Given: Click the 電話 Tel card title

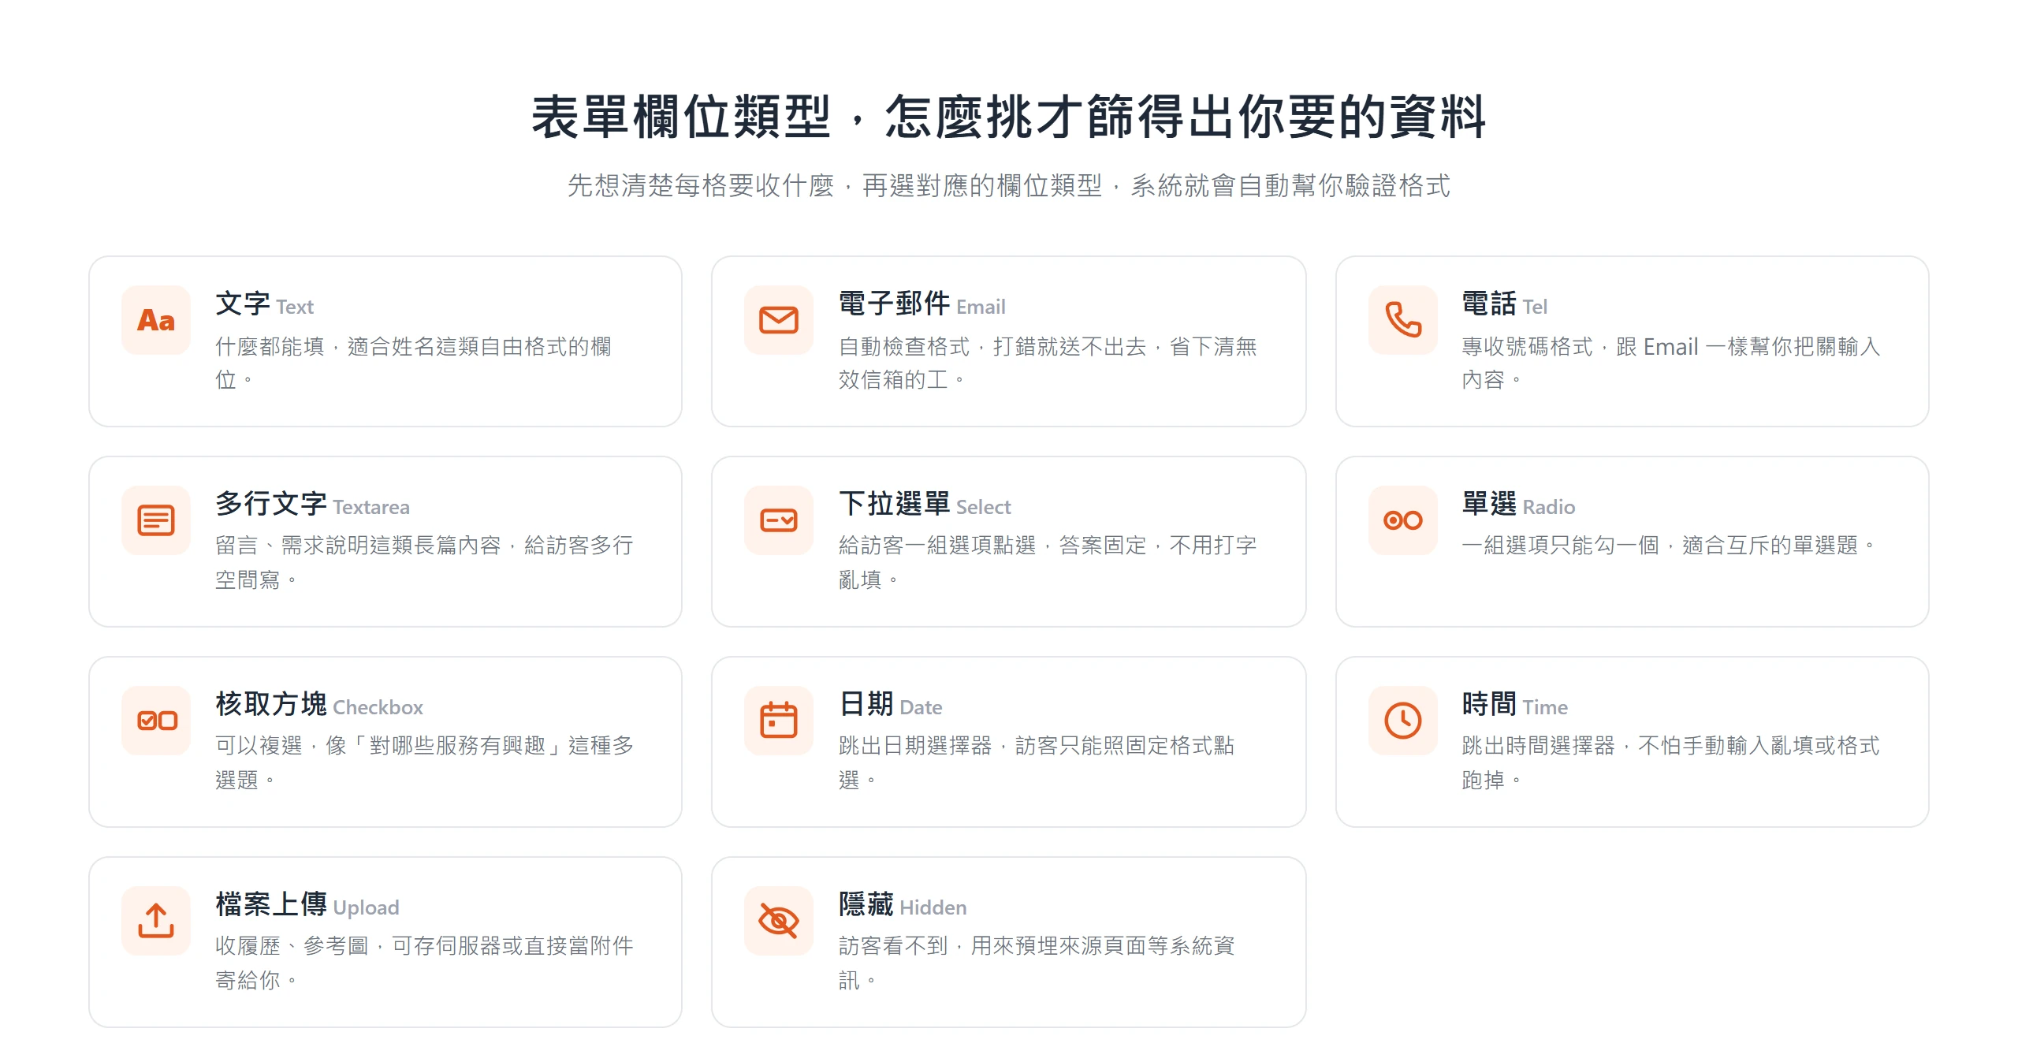Looking at the screenshot, I should (1505, 304).
